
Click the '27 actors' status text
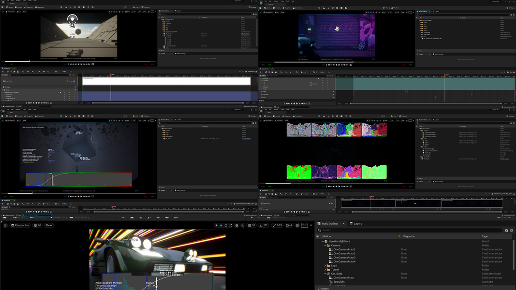[323, 289]
